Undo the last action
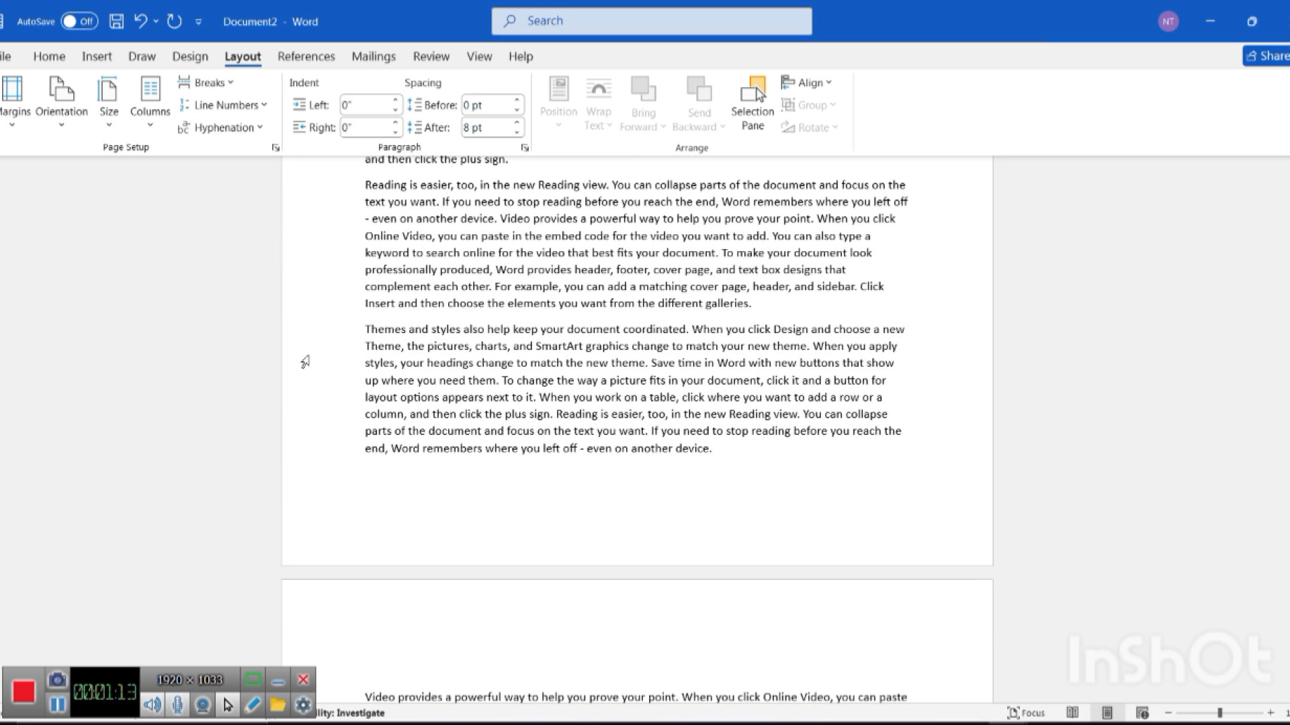1290x725 pixels. coord(140,21)
